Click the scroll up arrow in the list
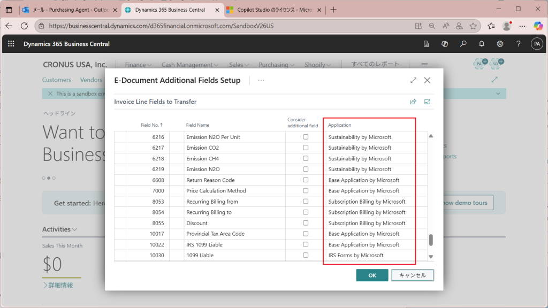548x308 pixels. pyautogui.click(x=431, y=136)
